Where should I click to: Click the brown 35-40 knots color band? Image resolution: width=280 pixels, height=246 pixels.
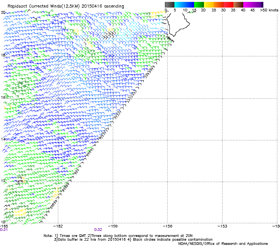[238, 5]
